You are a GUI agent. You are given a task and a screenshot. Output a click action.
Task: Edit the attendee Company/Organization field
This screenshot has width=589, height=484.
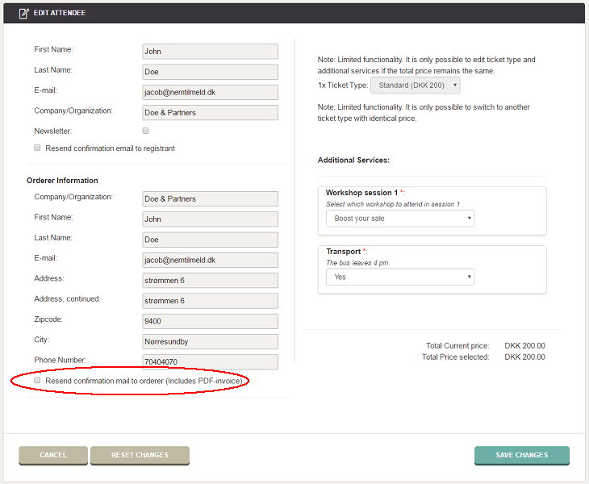coord(211,113)
